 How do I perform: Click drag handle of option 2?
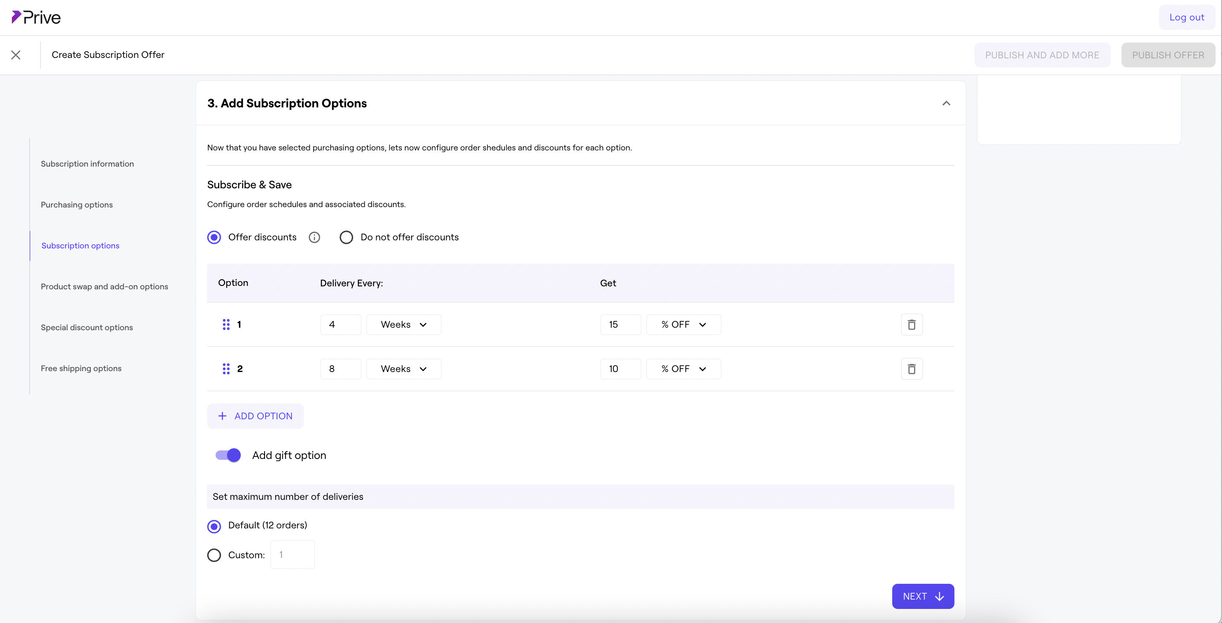[226, 369]
